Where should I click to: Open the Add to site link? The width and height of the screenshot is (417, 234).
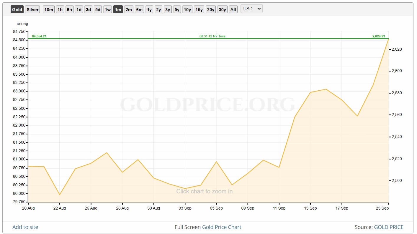pyautogui.click(x=25, y=227)
